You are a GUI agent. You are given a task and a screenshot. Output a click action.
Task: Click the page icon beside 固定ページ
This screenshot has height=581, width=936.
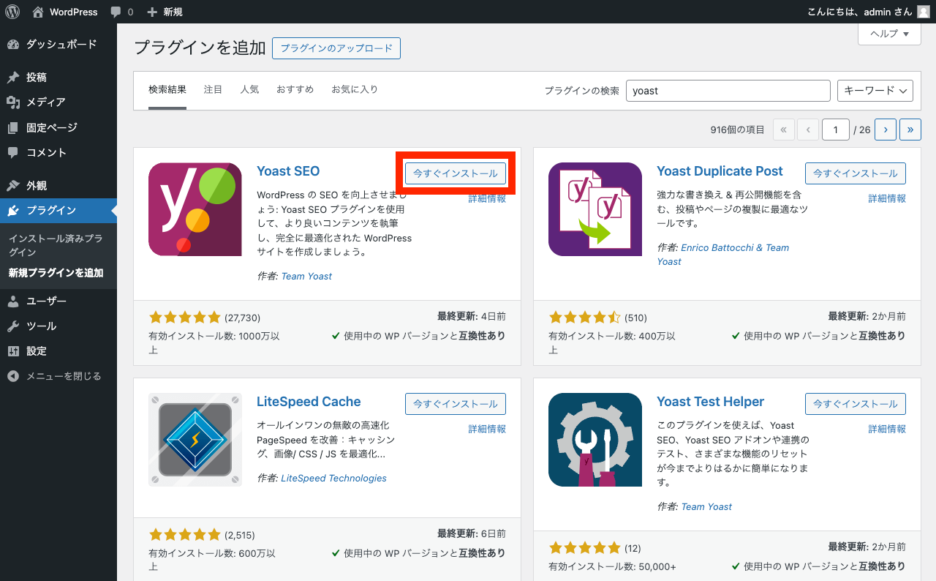(x=13, y=128)
